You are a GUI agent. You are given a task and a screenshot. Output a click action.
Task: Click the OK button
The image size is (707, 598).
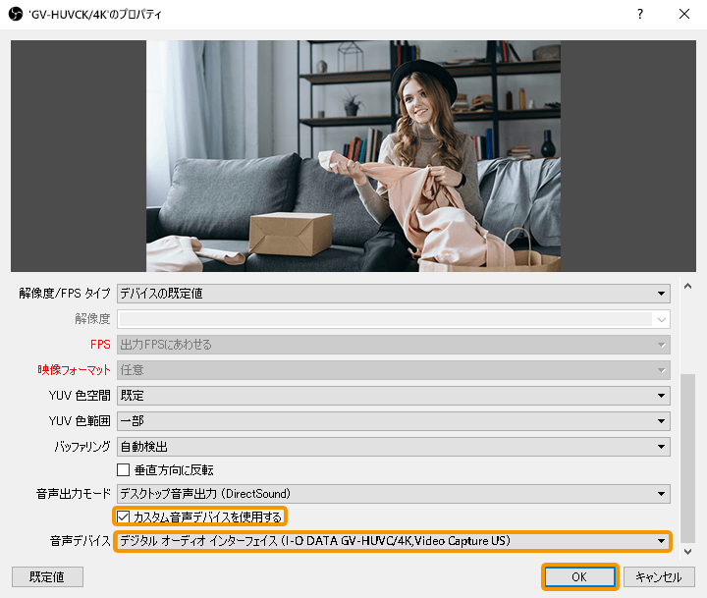[579, 576]
